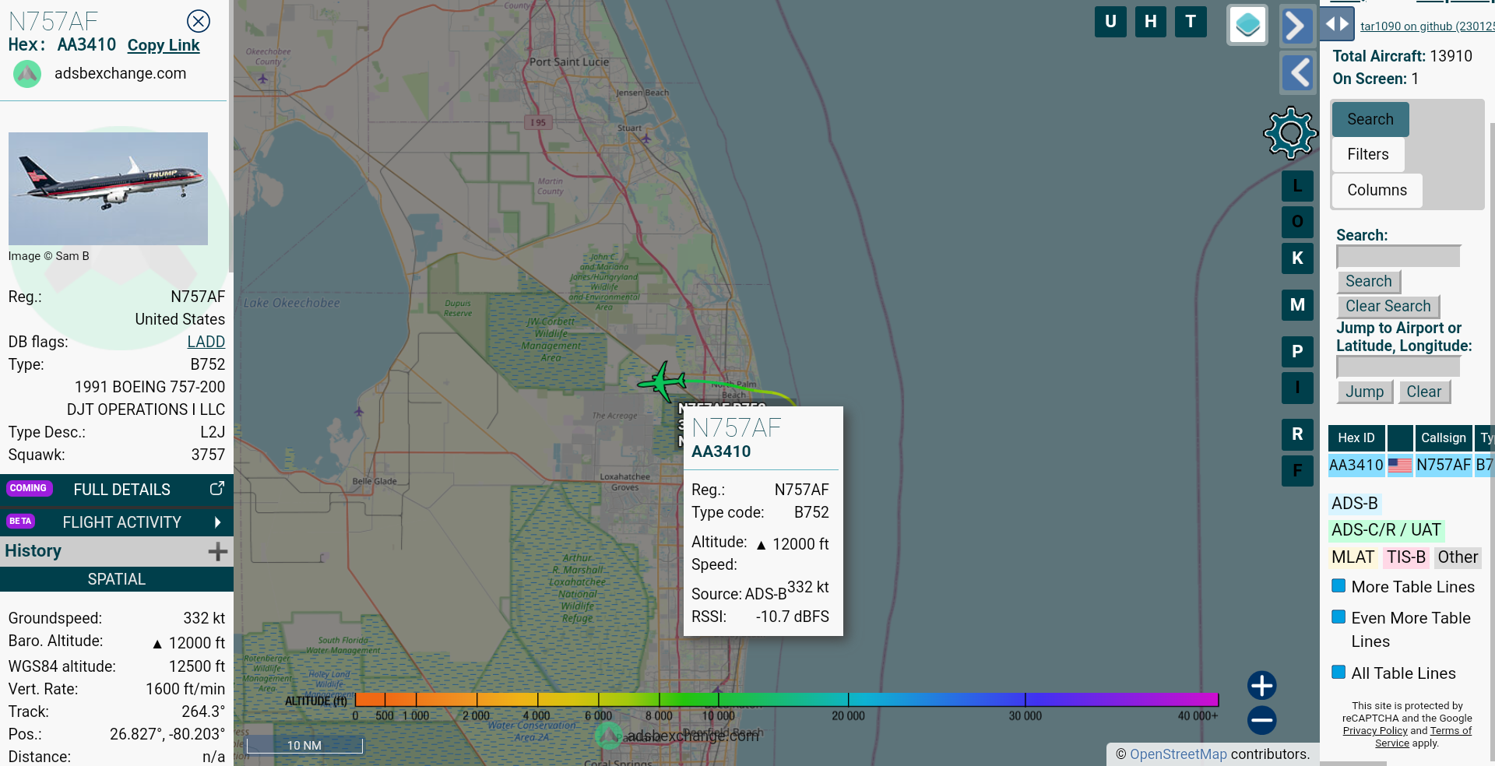Click the Trump 757 aircraft photo

(x=108, y=188)
